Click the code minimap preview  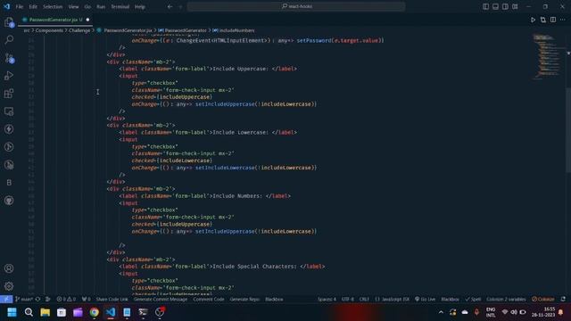point(546,56)
